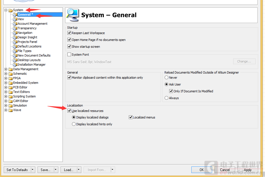Click the Desktop Layouts page icon
This screenshot has width=265, height=177.
[15, 60]
